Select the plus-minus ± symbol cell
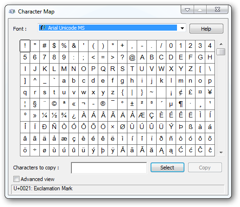 [x=132, y=104]
